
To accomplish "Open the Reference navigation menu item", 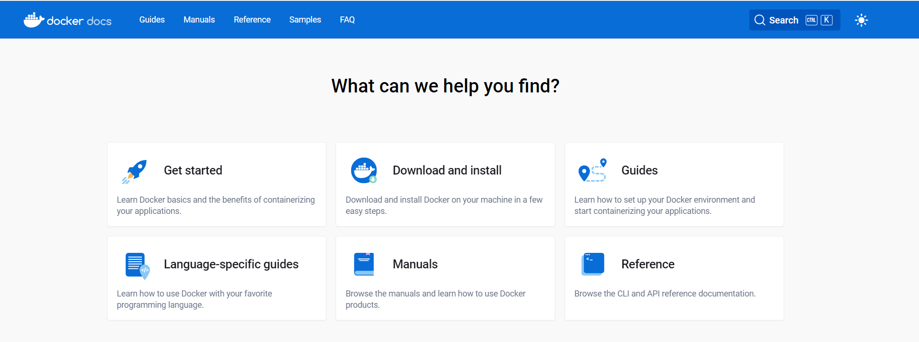I will 252,20.
